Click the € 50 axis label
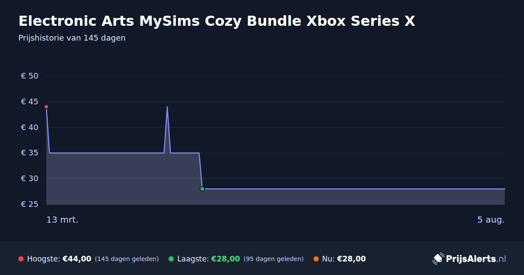524x275 pixels. click(30, 76)
